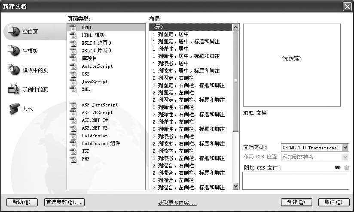Click inside the 附加 CSS 文件 list box
The height and width of the screenshot is (212, 354).
[x=296, y=181]
